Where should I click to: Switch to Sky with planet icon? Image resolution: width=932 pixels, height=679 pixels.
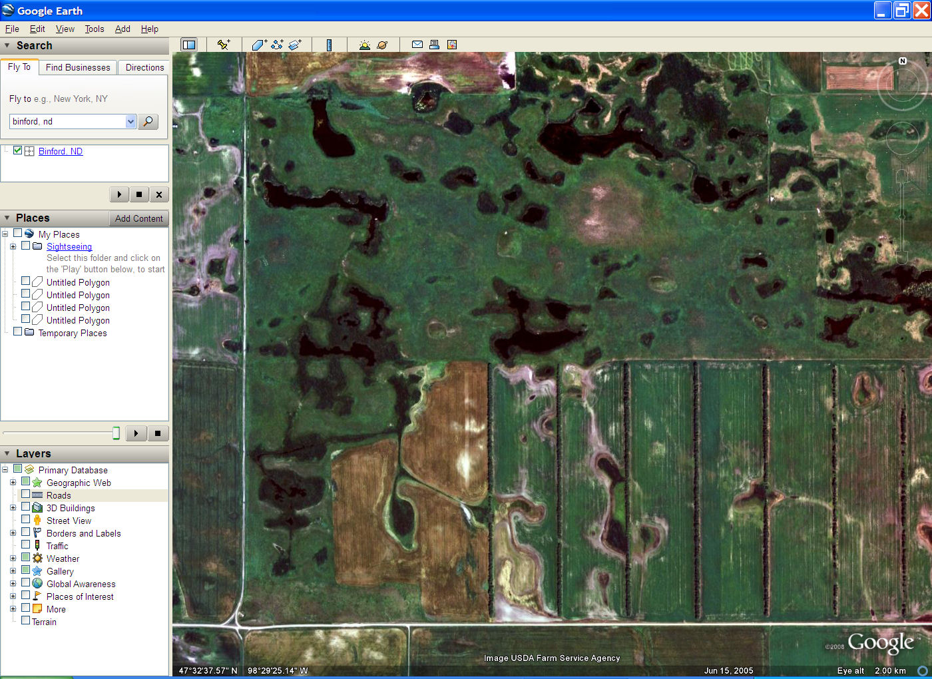point(382,45)
